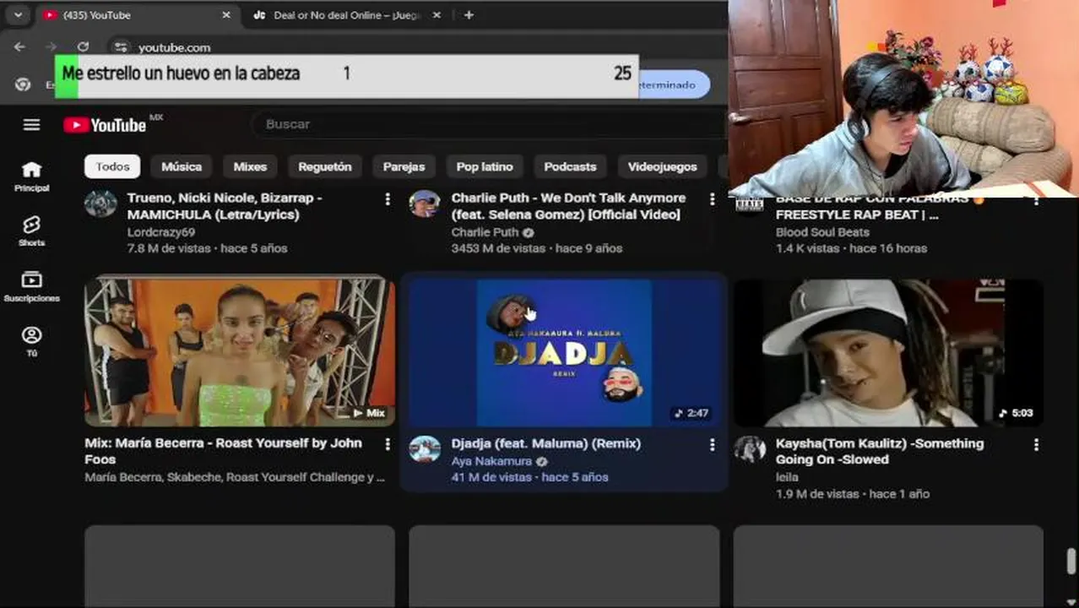Go back with browser back arrow
1079x608 pixels.
pyautogui.click(x=20, y=47)
